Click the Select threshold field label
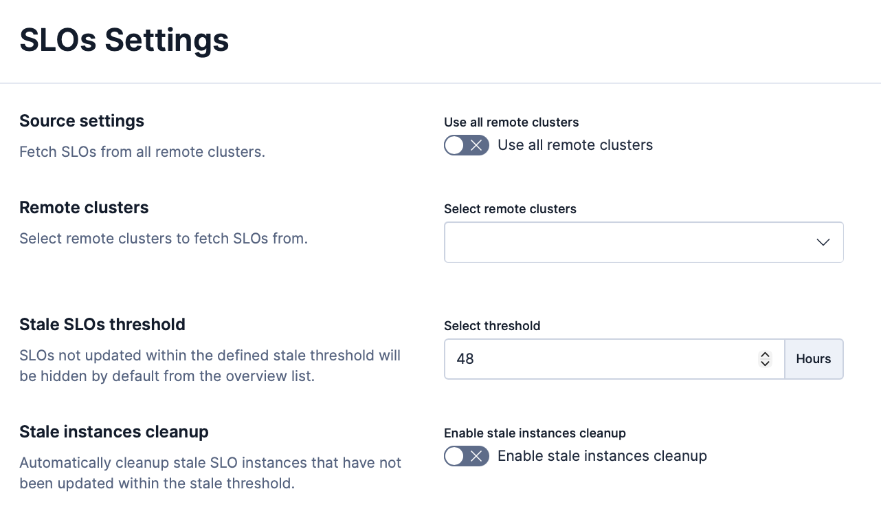The width and height of the screenshot is (881, 520). pos(492,325)
